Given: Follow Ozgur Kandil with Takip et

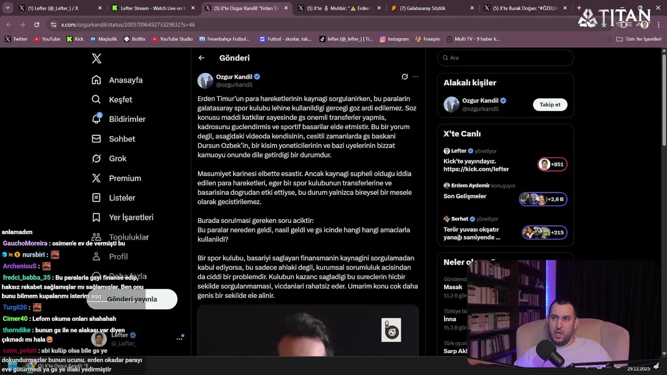Looking at the screenshot, I should (550, 105).
